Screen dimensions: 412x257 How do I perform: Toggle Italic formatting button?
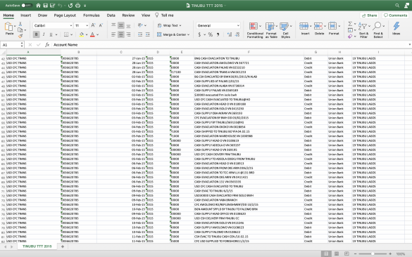pos(44,34)
